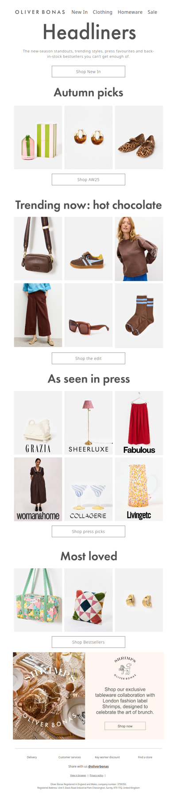Open the @oliverbonas social link
The width and height of the screenshot is (177, 794).
(x=98, y=766)
